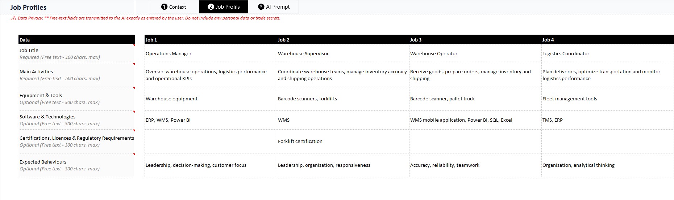This screenshot has width=674, height=200.
Task: Select Job 2 behaviours cell Leadership, organization, responsiveness
Action: pyautogui.click(x=343, y=165)
